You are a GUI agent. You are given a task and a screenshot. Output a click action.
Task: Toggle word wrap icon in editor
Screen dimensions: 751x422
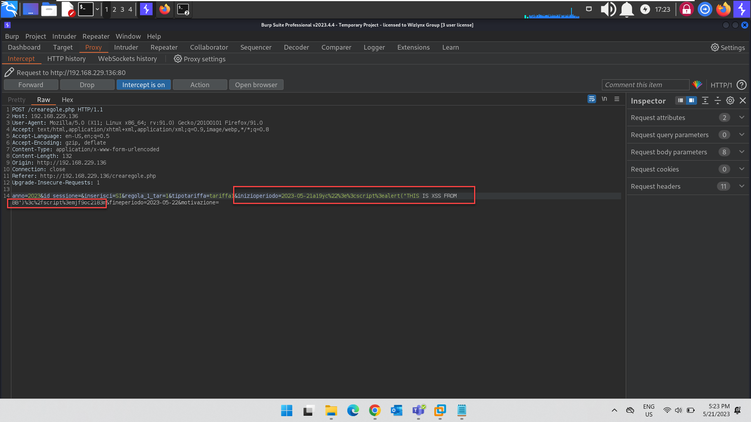point(591,99)
